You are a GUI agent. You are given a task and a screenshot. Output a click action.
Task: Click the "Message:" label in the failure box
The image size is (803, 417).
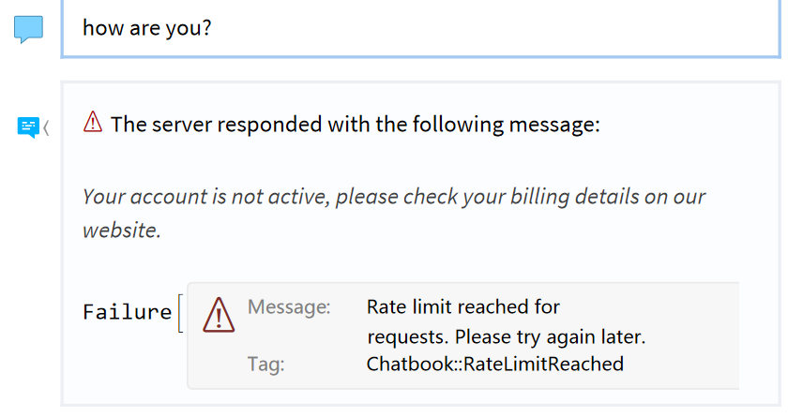pos(289,307)
